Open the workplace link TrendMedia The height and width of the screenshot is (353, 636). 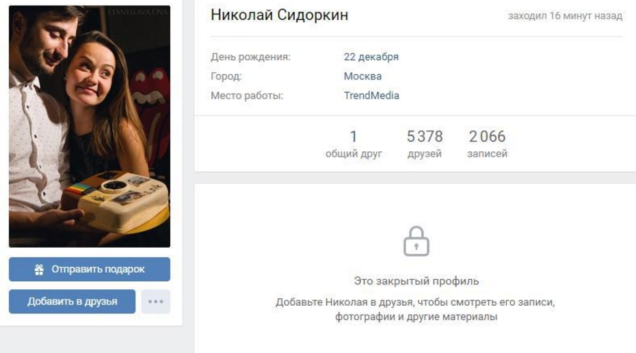(371, 96)
